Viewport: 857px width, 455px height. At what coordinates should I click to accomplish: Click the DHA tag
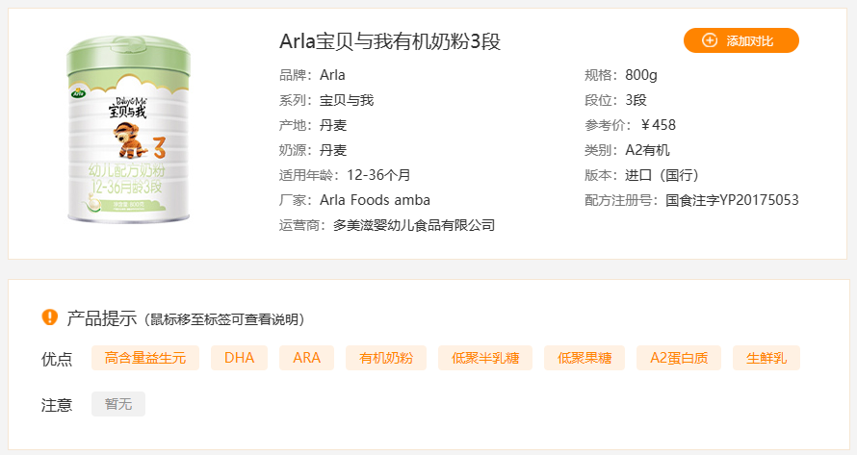pyautogui.click(x=239, y=358)
